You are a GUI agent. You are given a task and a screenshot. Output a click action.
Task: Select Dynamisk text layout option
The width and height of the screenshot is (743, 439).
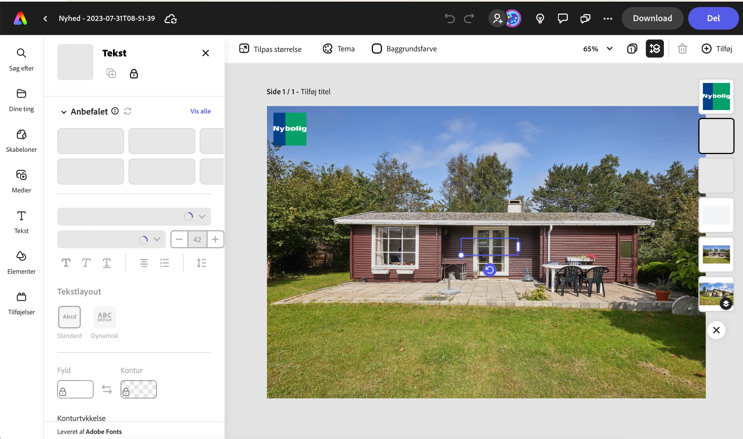pyautogui.click(x=105, y=317)
